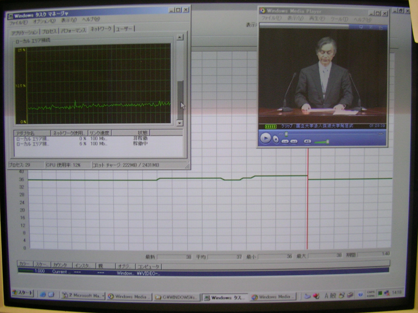418x313 pixels.
Task: Click the IME input mode A indicator
Action: point(326,296)
